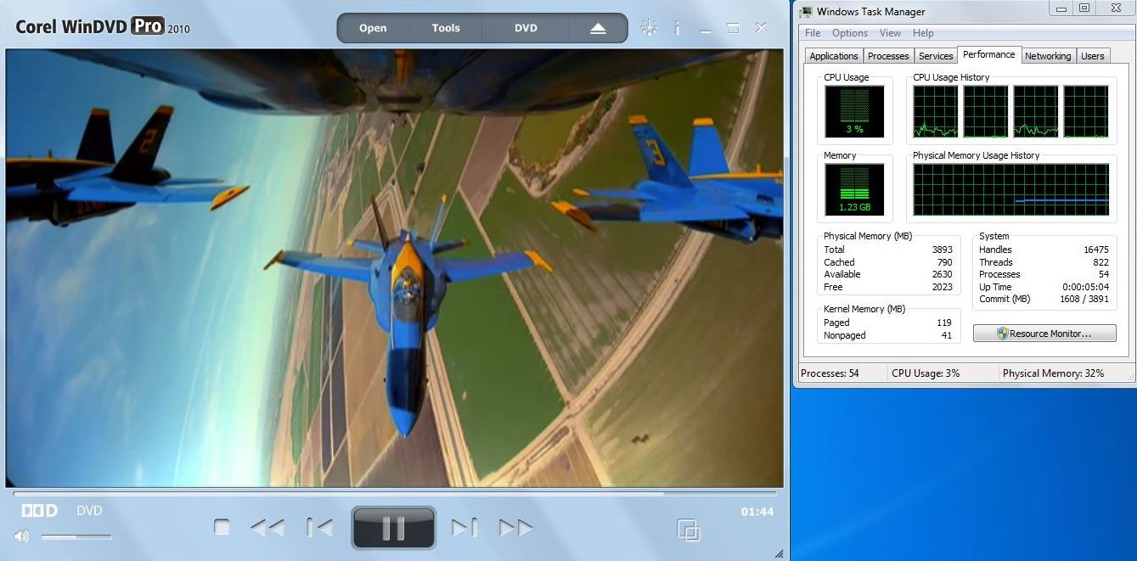Skip to next chapter
This screenshot has height=561, width=1137.
coord(464,528)
